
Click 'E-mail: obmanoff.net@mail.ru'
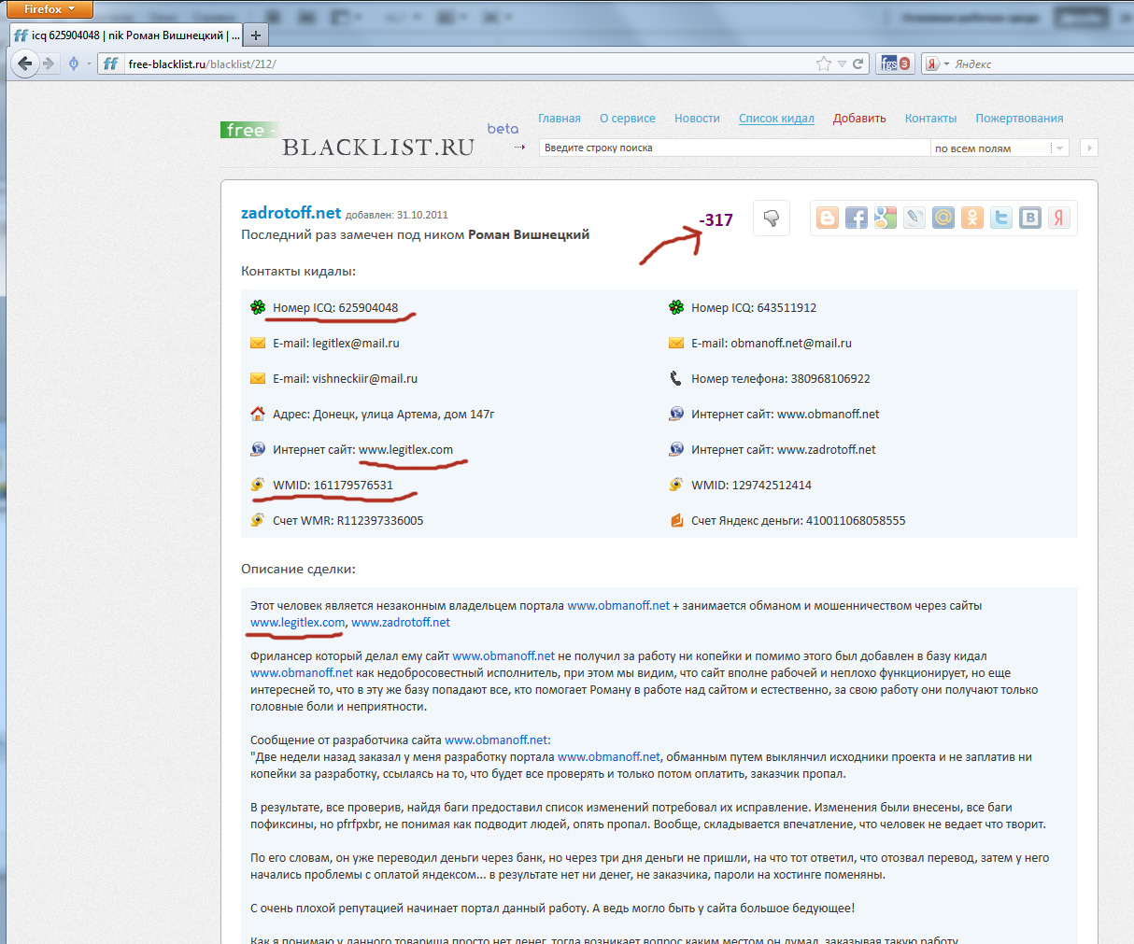coord(772,344)
